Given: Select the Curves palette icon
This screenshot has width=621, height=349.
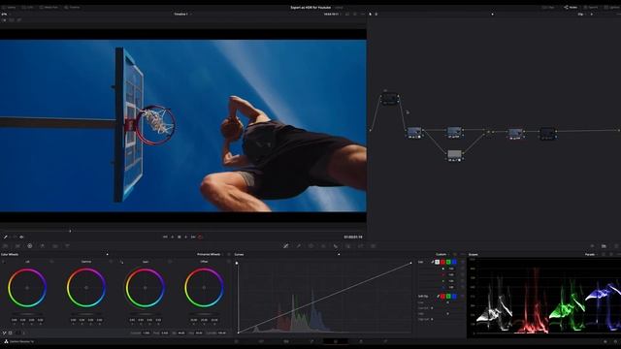Looking at the screenshot, I should pos(286,246).
